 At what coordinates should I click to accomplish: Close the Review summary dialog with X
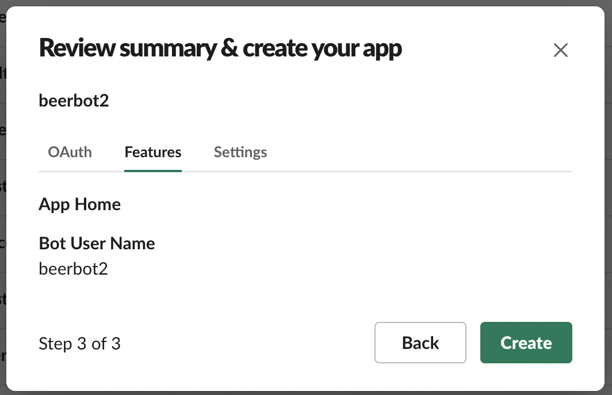pos(560,50)
